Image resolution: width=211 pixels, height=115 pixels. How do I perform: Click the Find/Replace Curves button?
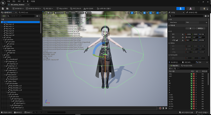[x=187, y=66]
